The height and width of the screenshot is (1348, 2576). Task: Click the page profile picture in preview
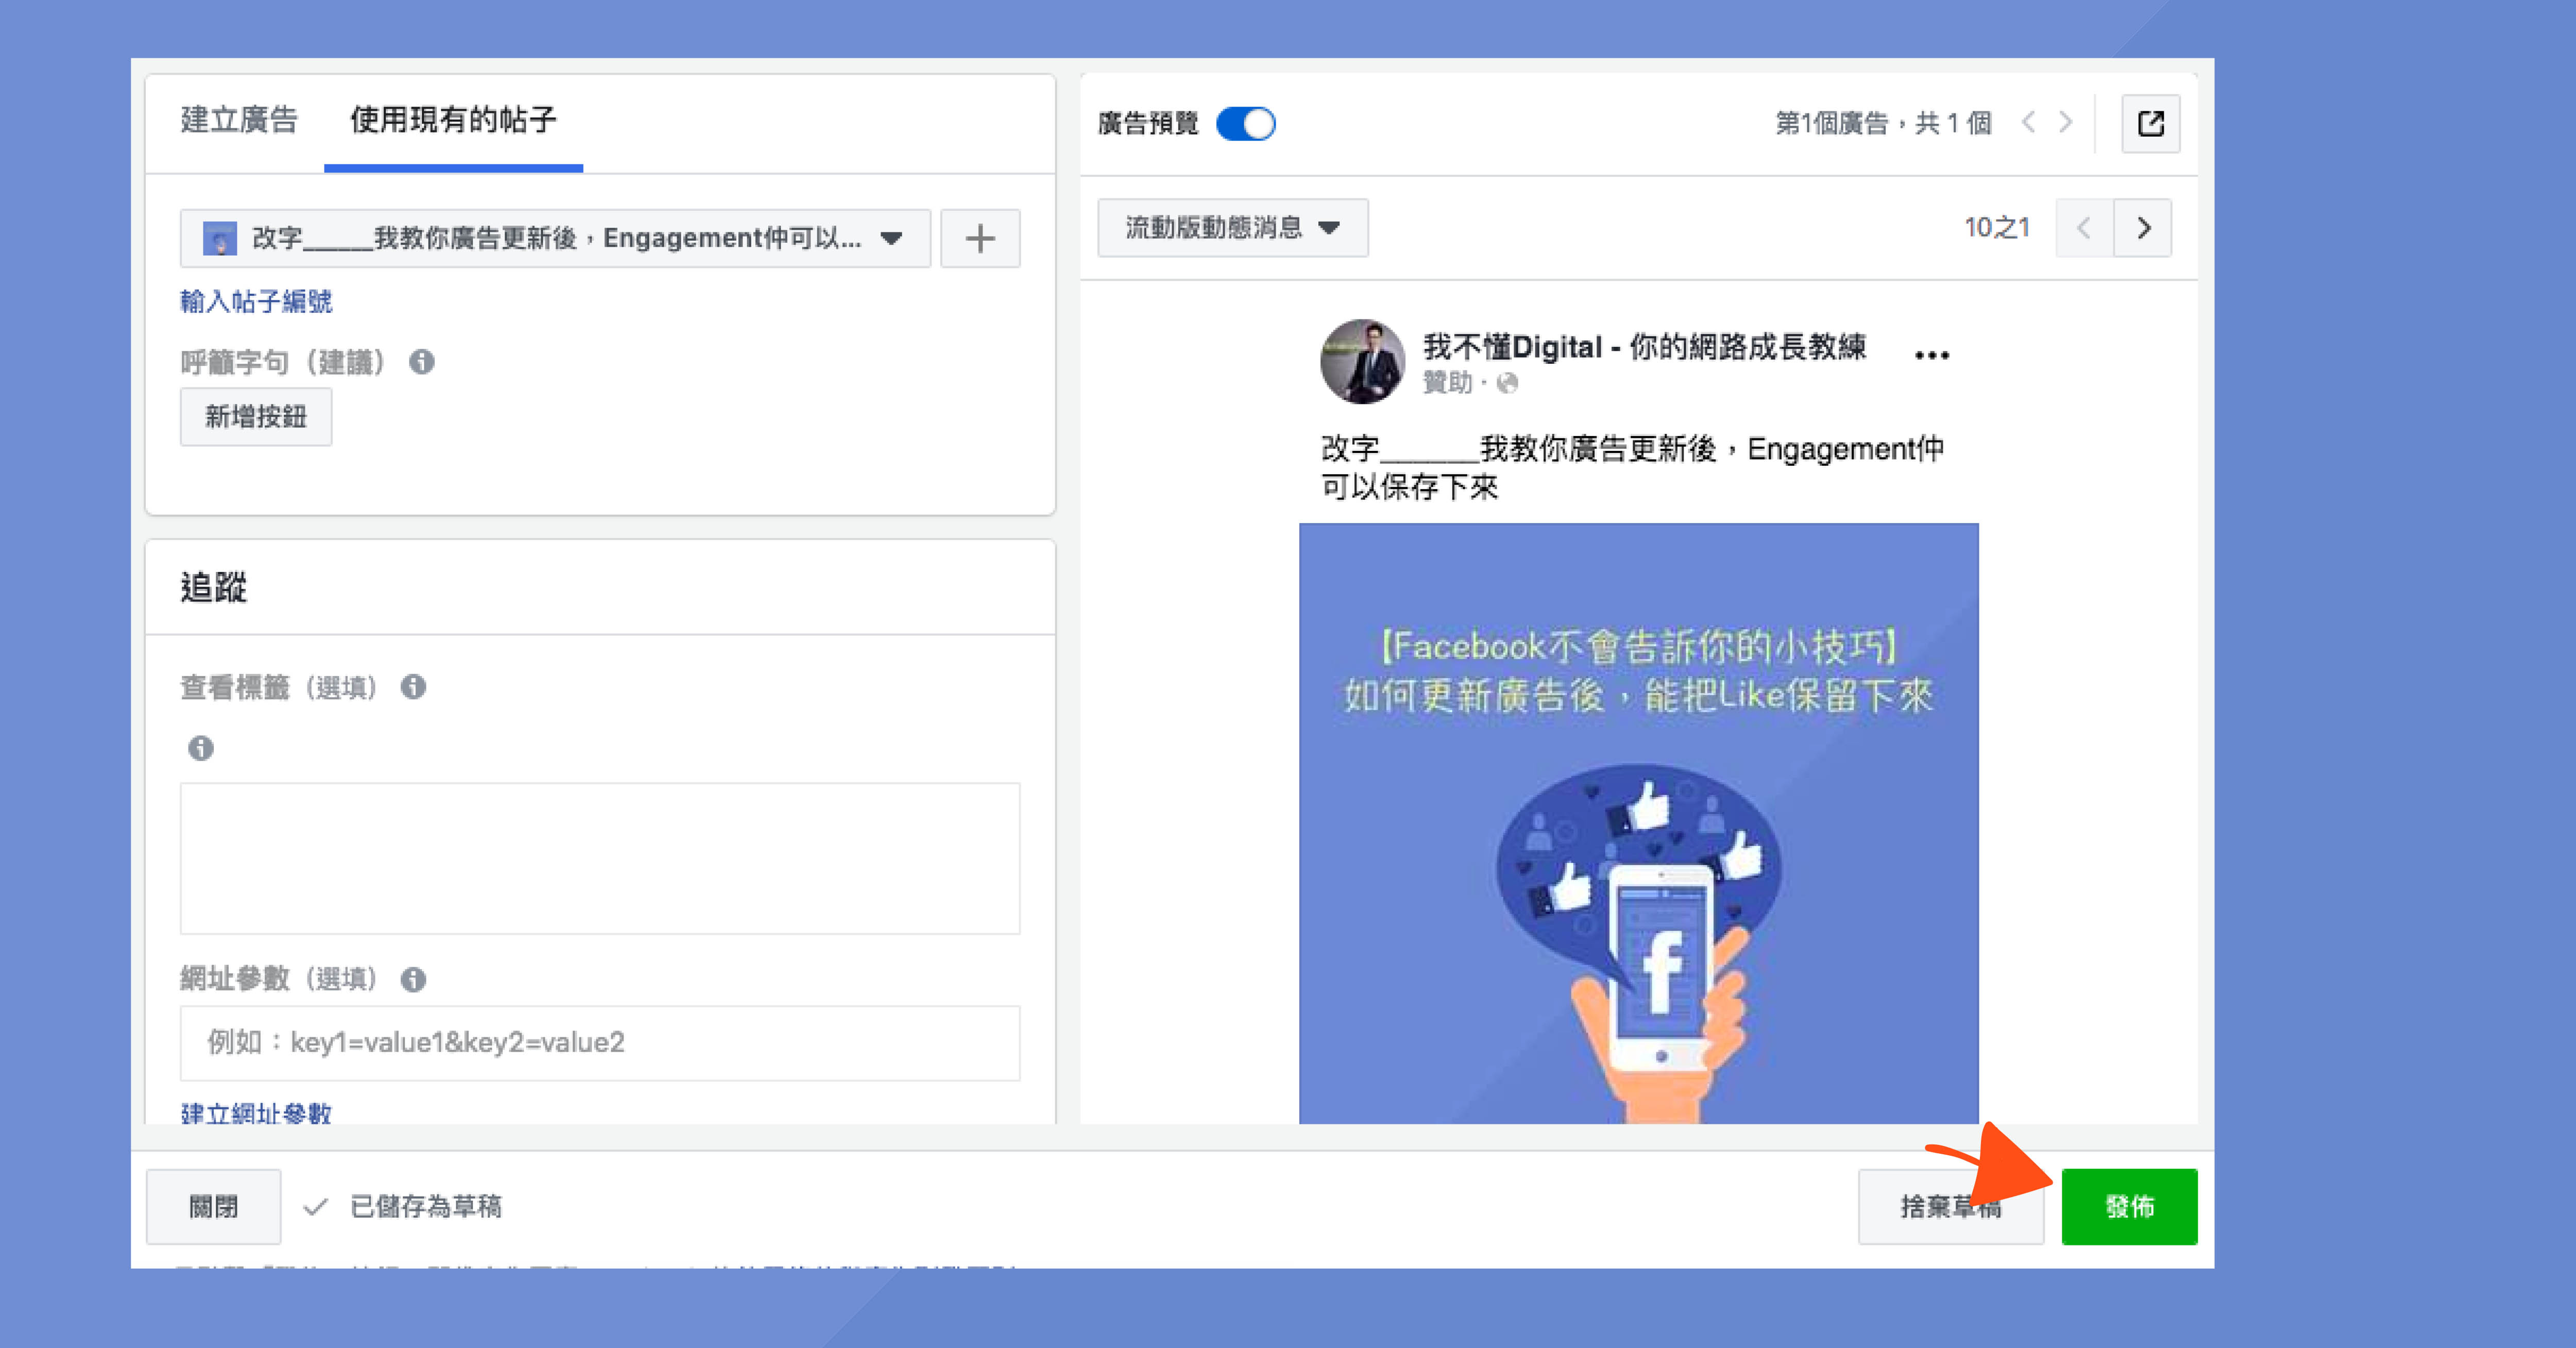(x=1362, y=362)
